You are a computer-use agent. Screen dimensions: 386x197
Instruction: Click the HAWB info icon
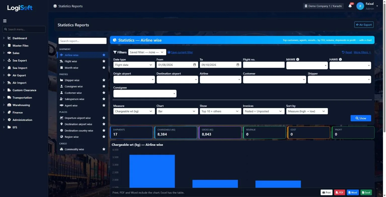point(340,60)
